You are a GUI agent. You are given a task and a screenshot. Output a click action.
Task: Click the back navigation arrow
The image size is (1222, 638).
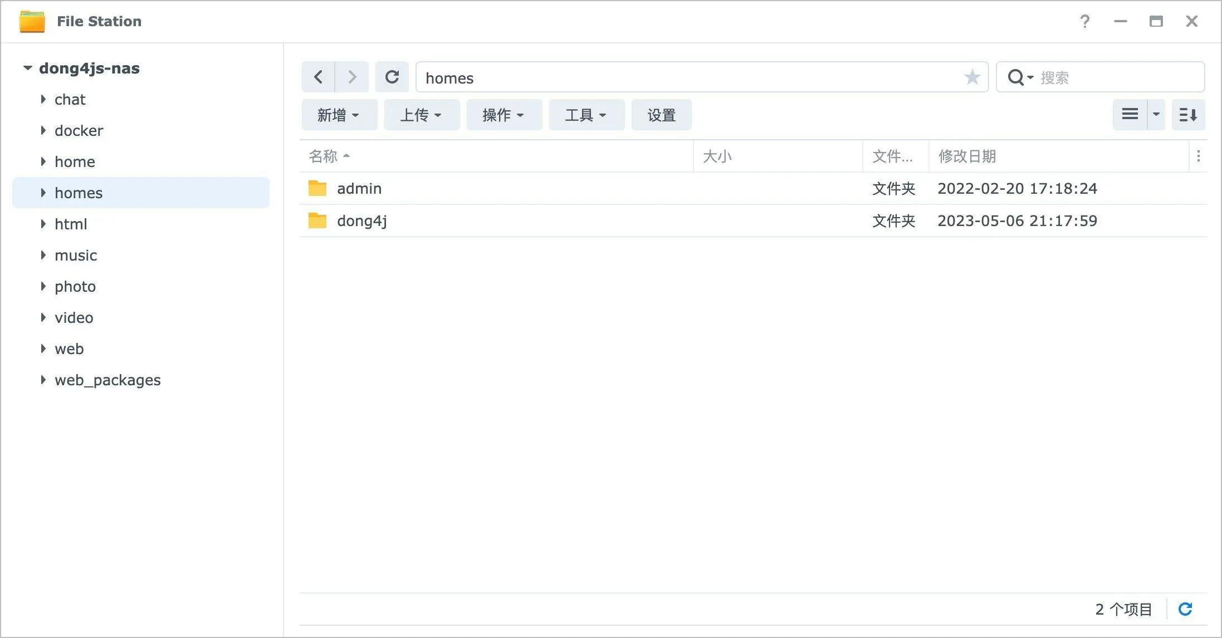[x=318, y=77]
